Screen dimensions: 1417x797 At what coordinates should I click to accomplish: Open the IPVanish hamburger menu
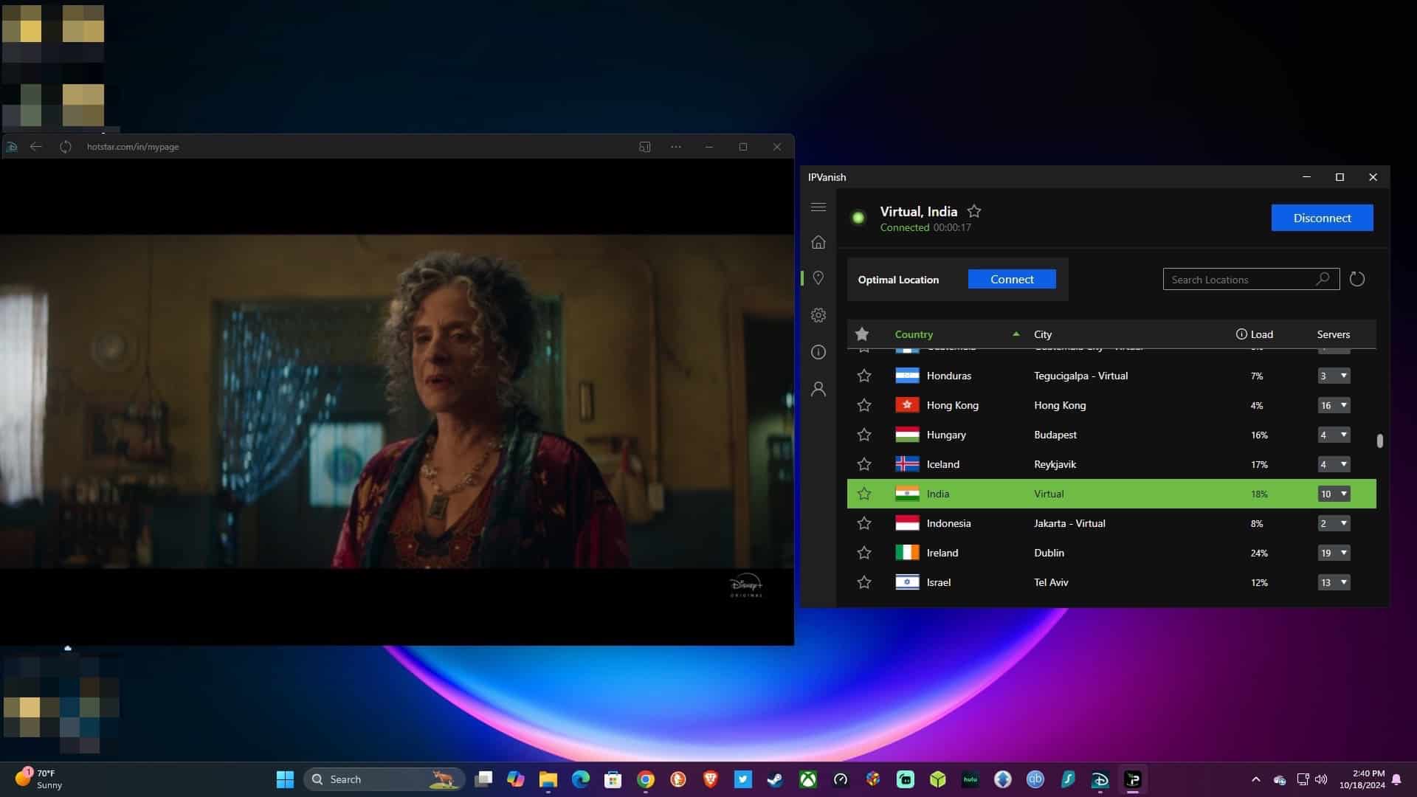[x=818, y=207]
